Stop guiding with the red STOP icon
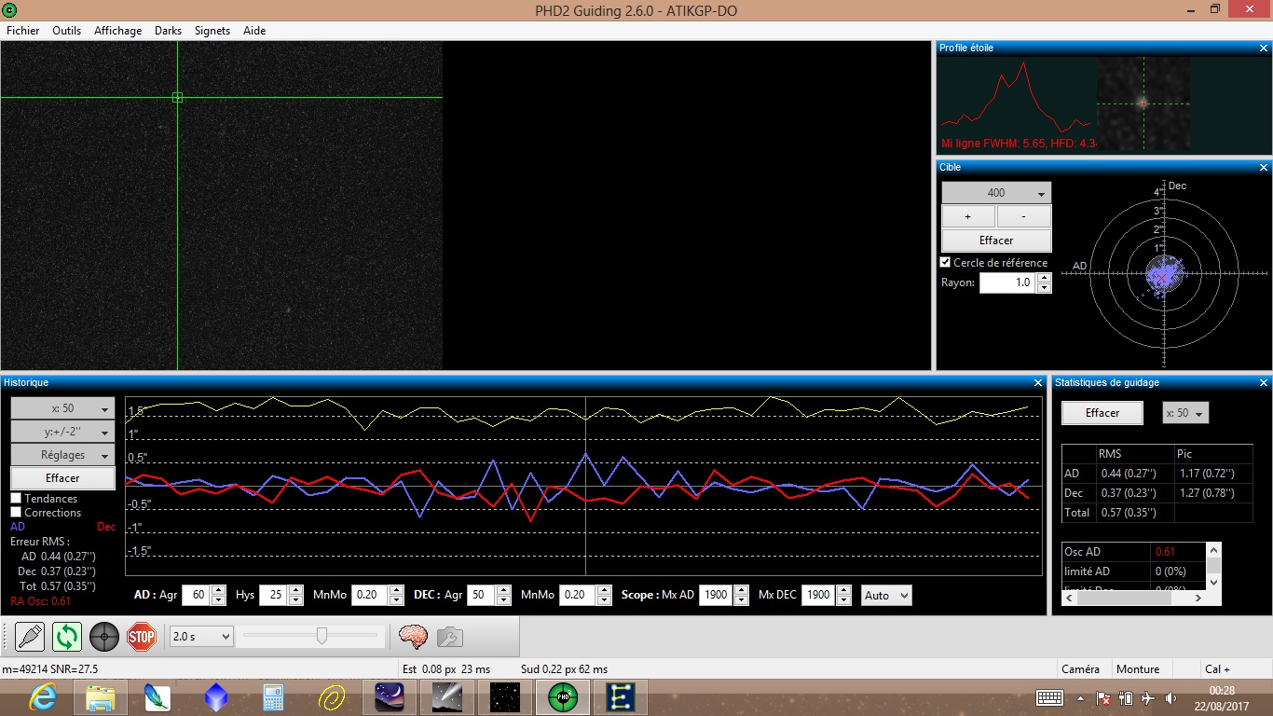The width and height of the screenshot is (1273, 716). (x=142, y=637)
